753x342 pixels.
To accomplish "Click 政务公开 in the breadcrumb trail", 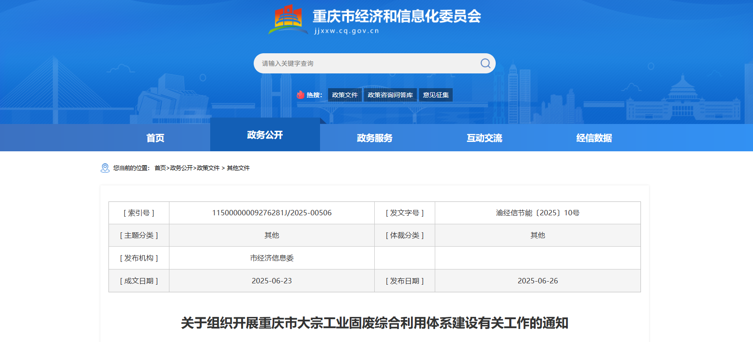I will pyautogui.click(x=181, y=168).
